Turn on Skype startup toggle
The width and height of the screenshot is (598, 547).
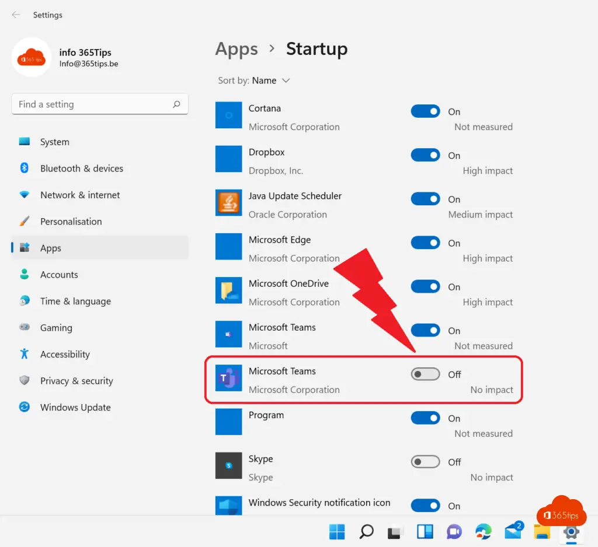point(425,462)
